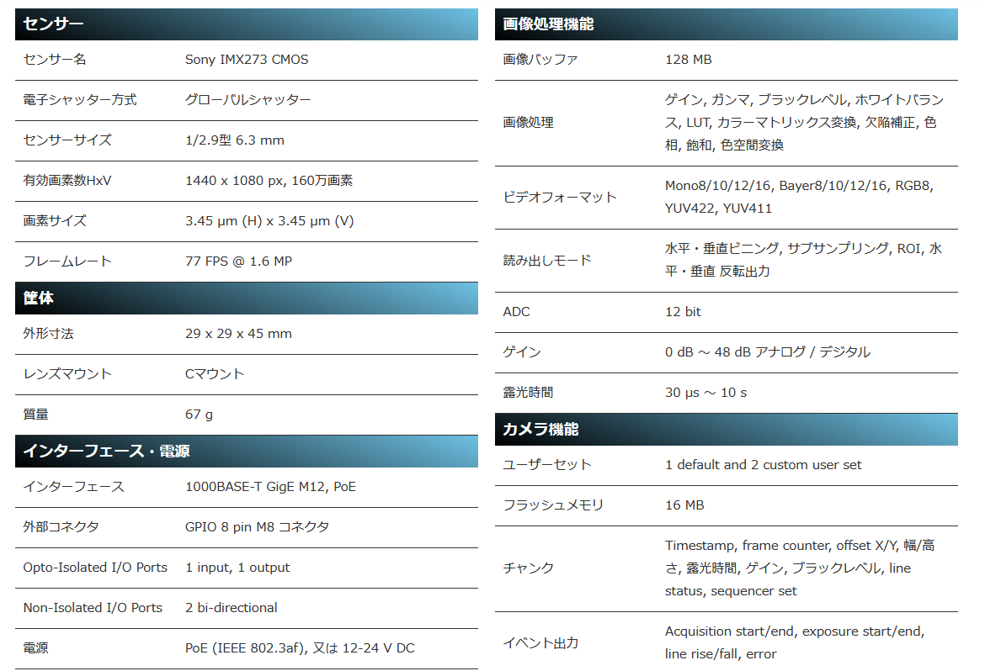Click the フレームレート label
This screenshot has height=671, width=985.
coord(67,262)
